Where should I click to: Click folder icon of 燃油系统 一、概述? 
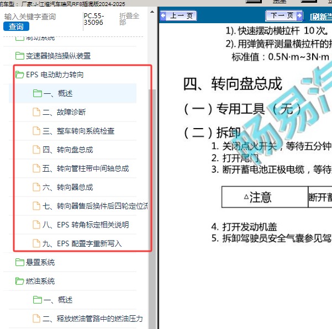[38, 300]
